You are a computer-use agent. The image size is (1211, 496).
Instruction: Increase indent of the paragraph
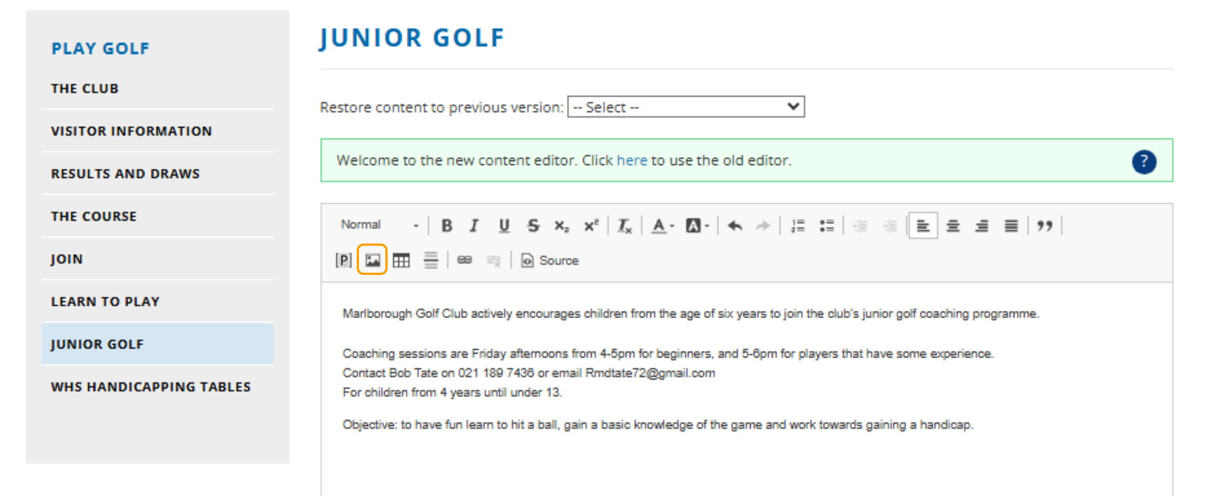pyautogui.click(x=890, y=226)
